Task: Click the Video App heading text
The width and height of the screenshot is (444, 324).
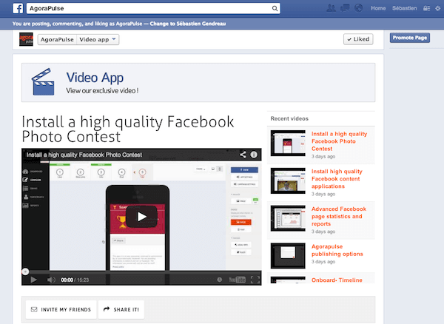Action: click(x=95, y=78)
